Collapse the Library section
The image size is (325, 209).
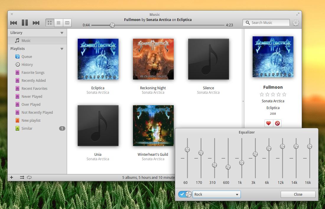click(62, 33)
